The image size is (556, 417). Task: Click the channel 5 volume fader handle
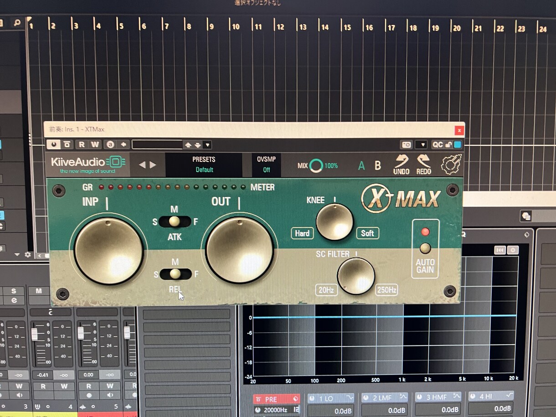(81, 333)
